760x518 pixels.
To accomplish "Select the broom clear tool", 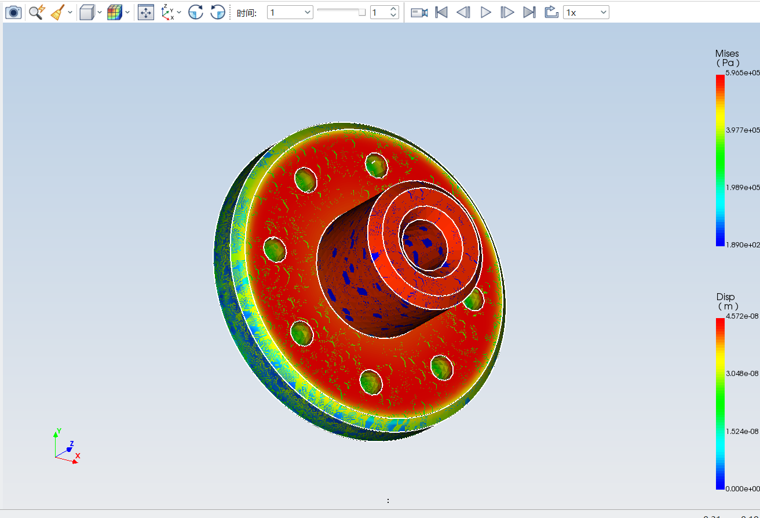I will tap(58, 12).
